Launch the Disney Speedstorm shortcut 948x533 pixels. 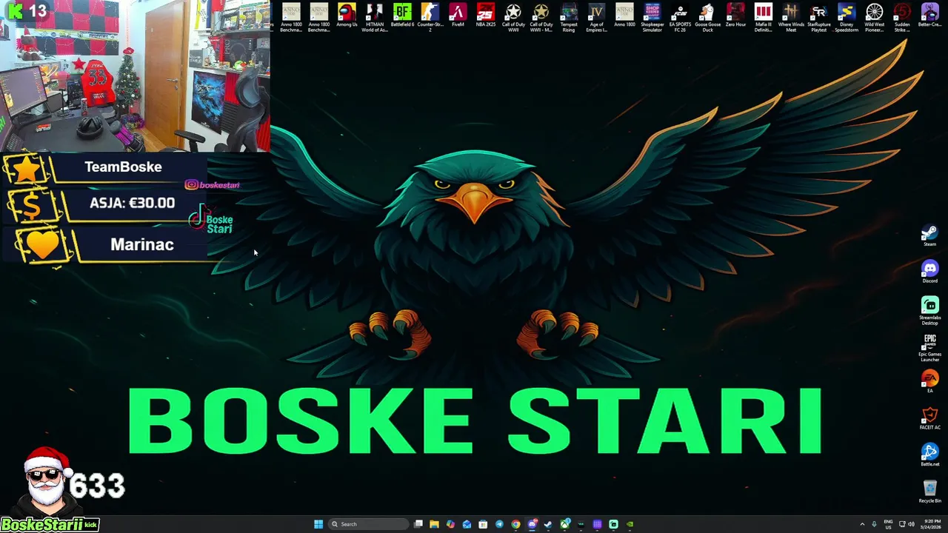pyautogui.click(x=847, y=17)
